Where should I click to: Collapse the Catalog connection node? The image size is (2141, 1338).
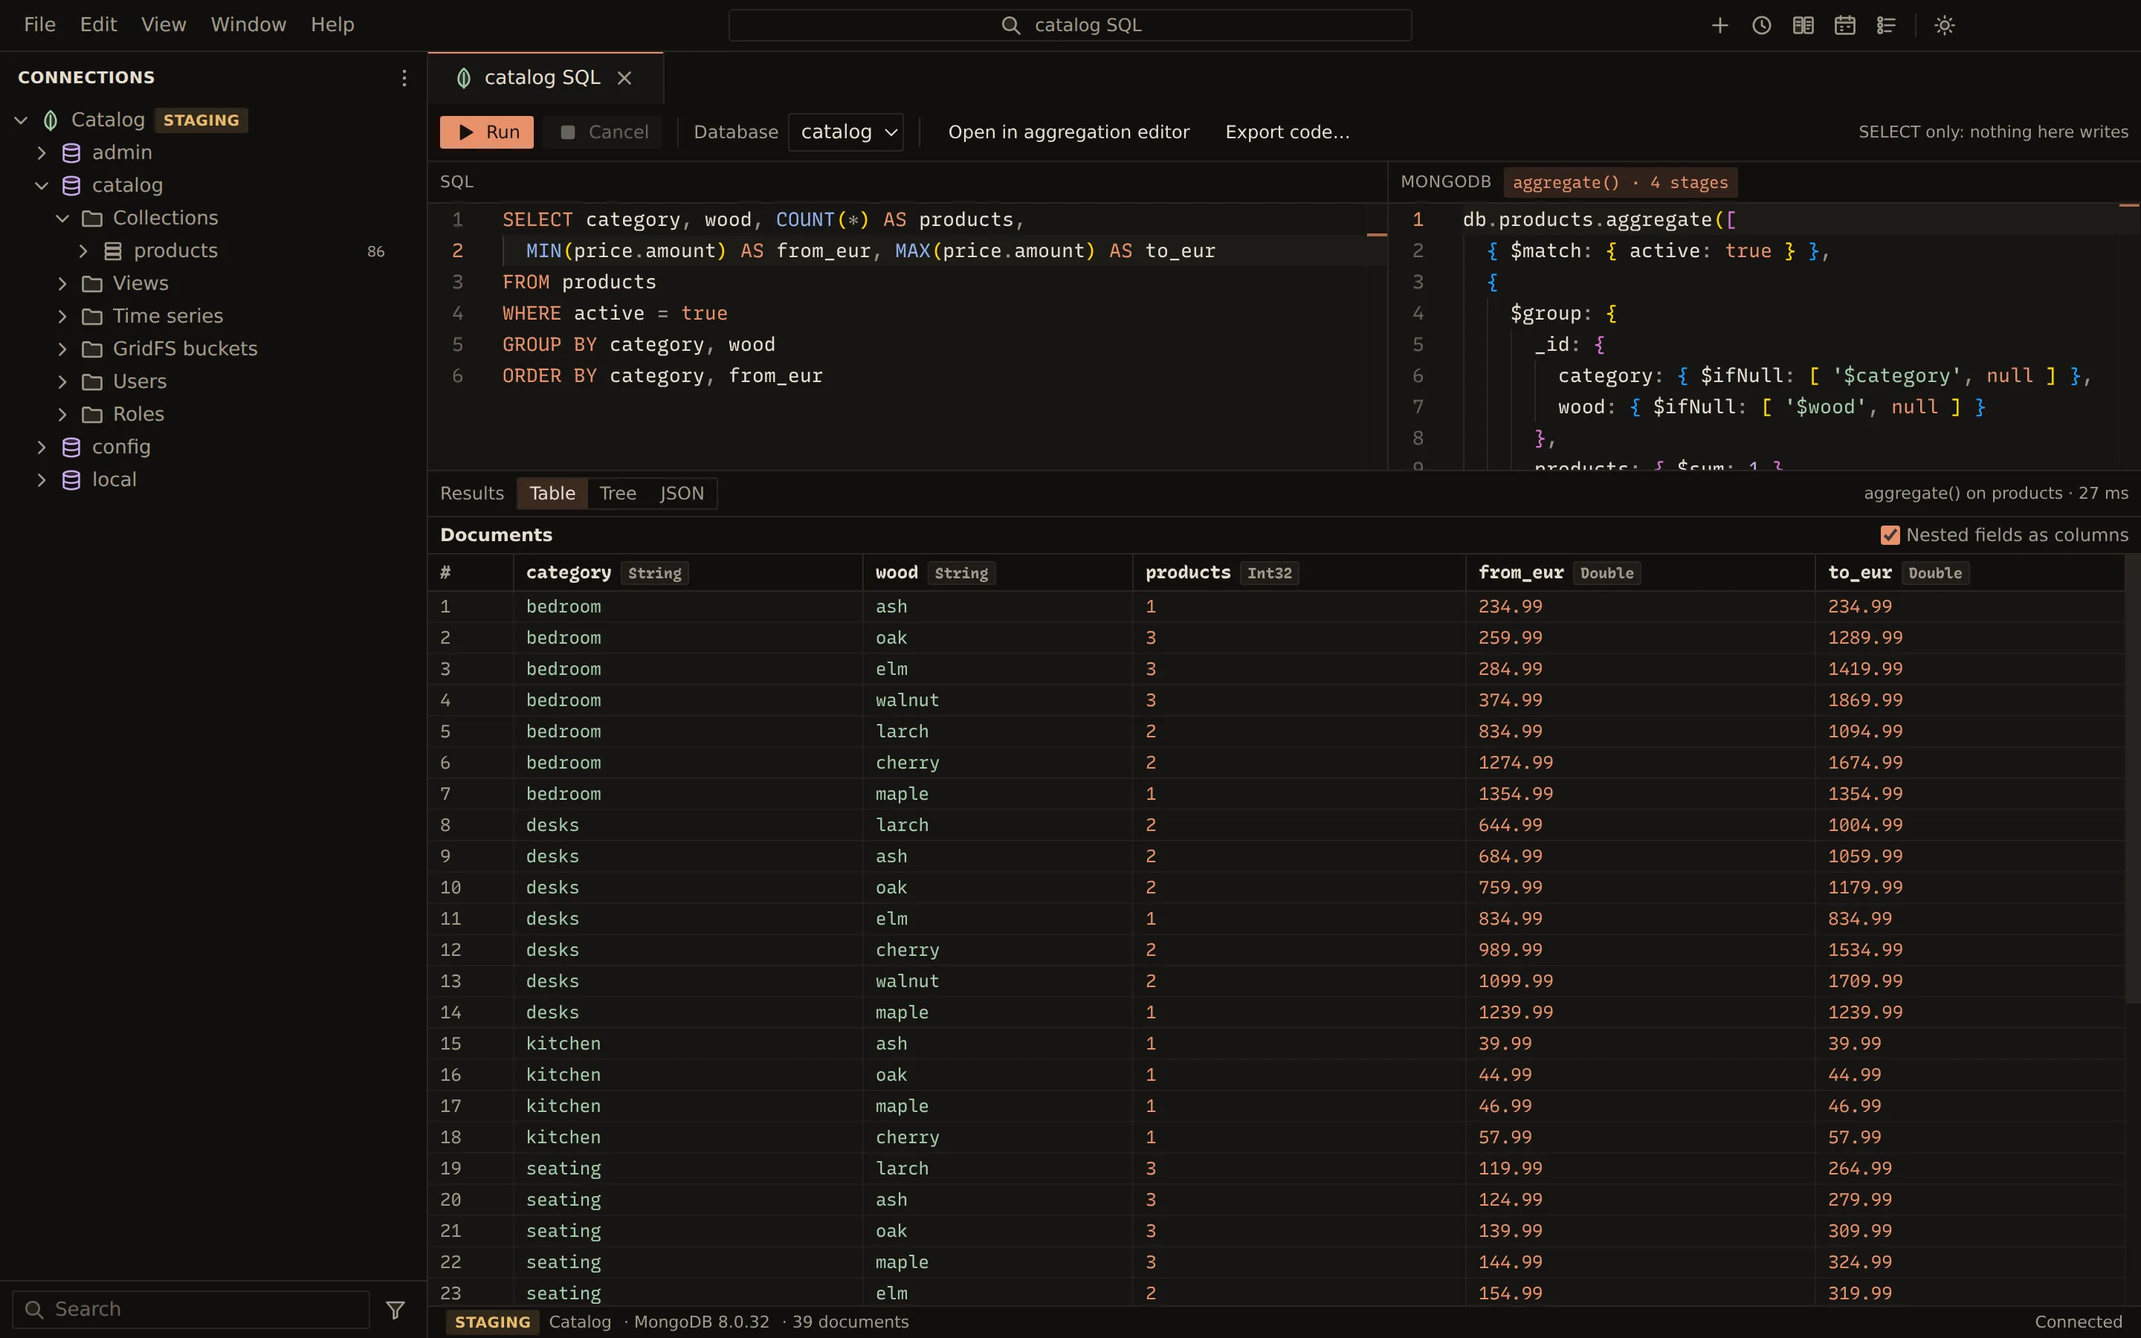(x=22, y=120)
